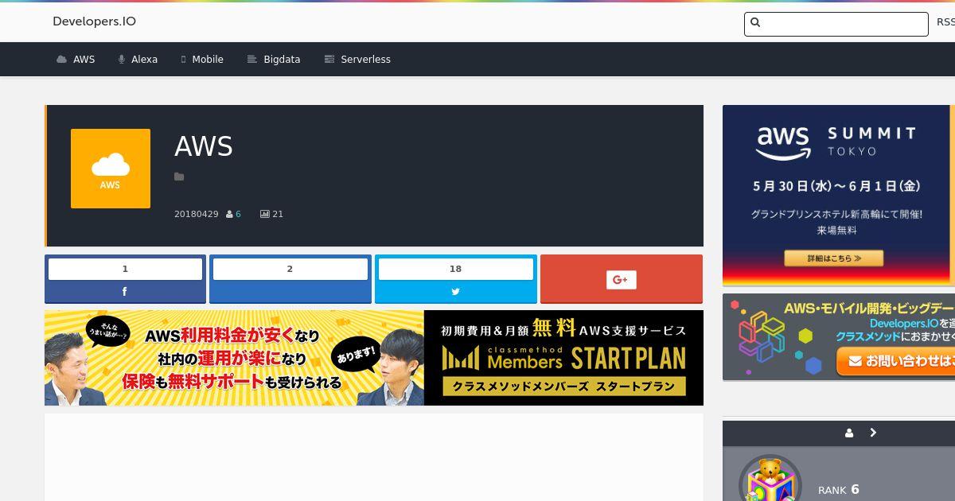Open the AWS menu item
The height and width of the screenshot is (501, 955).
(x=76, y=60)
